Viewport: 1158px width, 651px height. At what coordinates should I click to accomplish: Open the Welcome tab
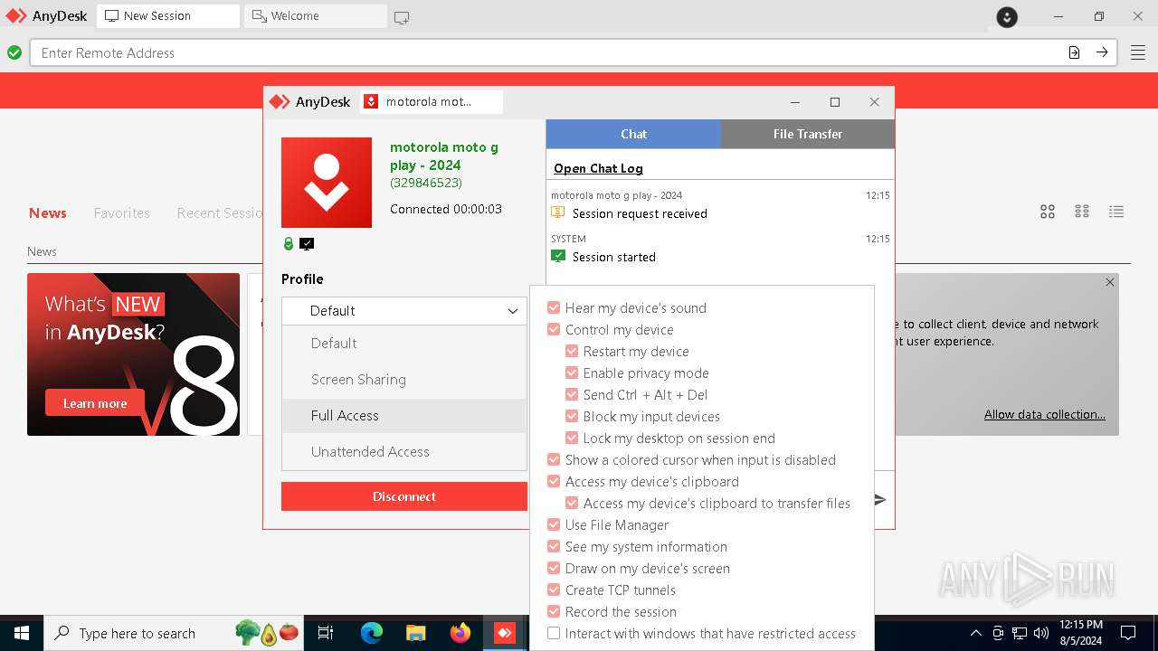pos(315,16)
